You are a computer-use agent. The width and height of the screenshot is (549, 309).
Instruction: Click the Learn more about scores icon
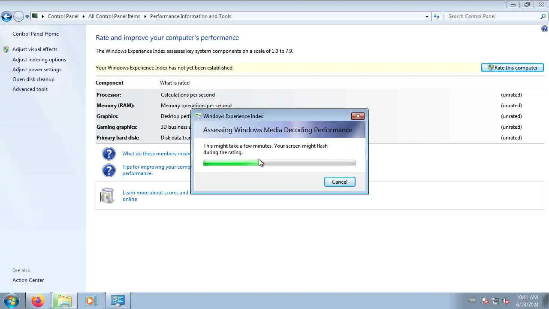coord(107,195)
